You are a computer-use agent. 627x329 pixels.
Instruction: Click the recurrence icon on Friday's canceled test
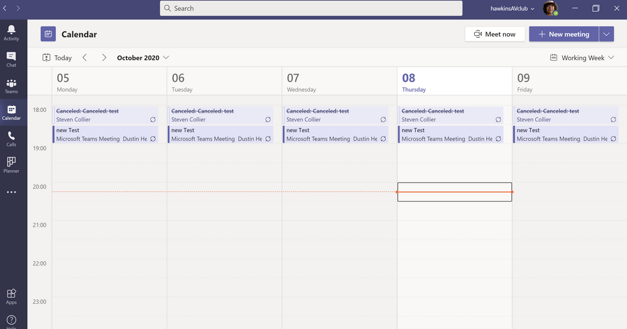(x=613, y=119)
